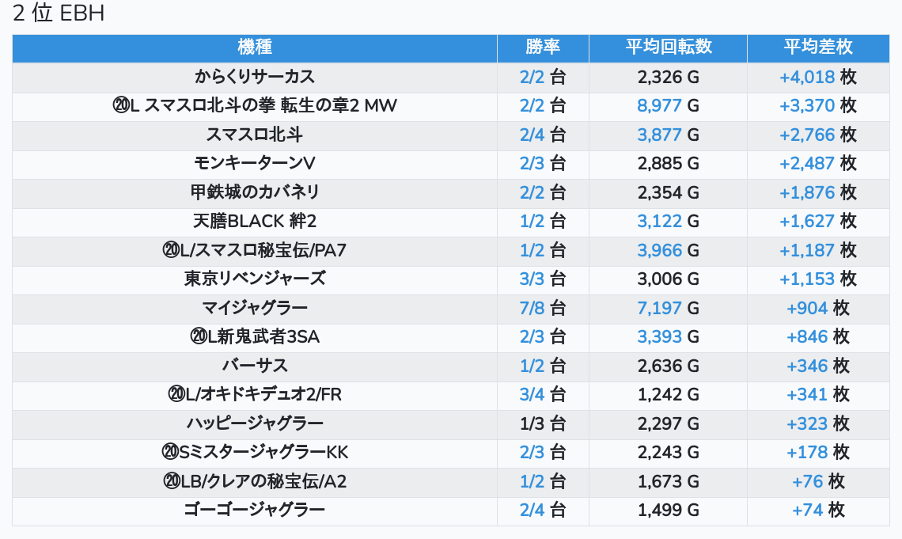Select the スマスロ北斗 machine name cell
Viewport: 902px width, 539px height.
(x=254, y=135)
